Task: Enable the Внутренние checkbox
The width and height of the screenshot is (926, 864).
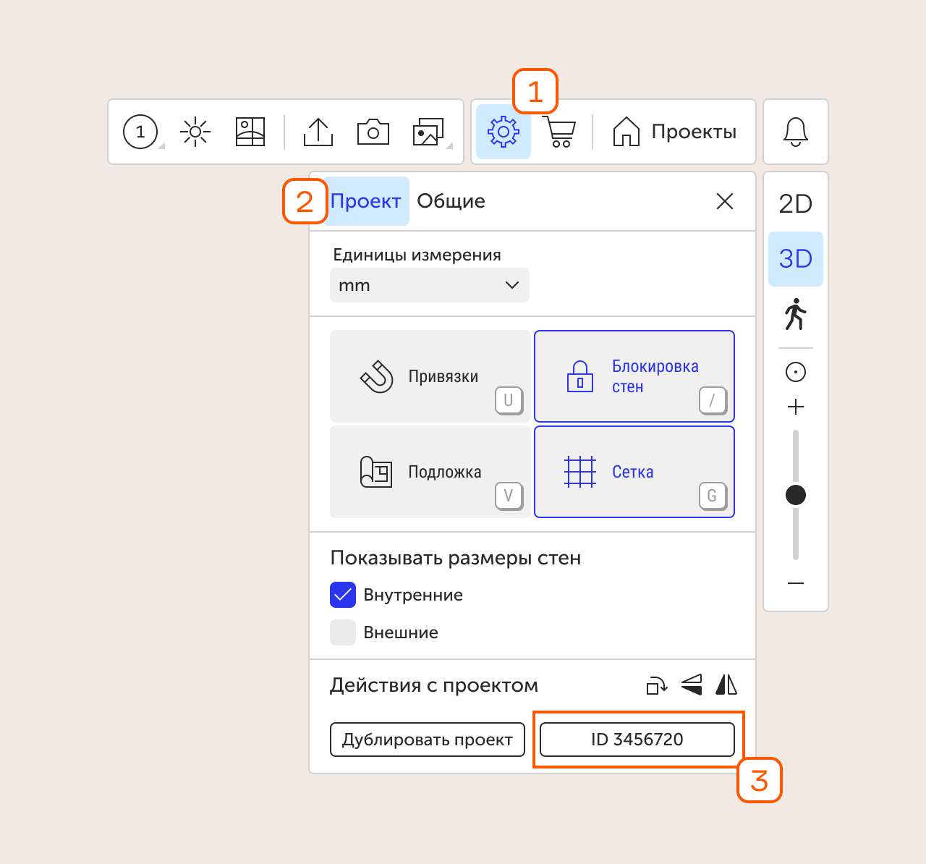Action: 343,595
